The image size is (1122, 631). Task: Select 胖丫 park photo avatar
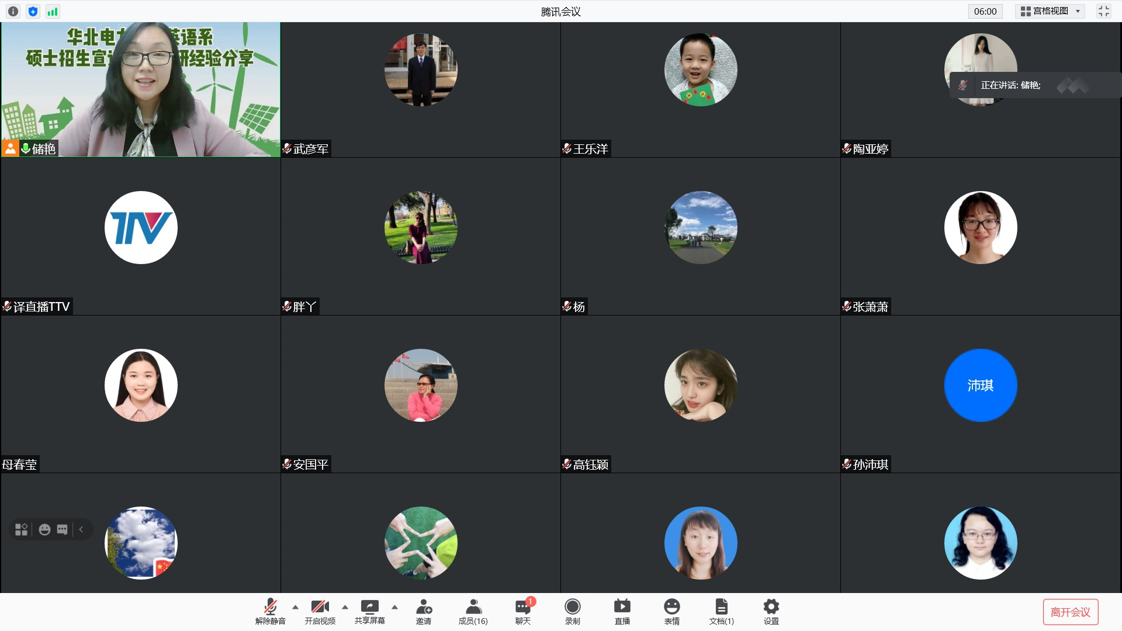coord(421,227)
